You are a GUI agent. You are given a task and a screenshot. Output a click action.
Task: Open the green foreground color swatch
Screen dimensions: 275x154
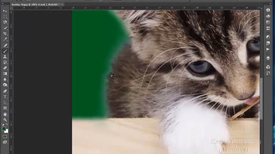4,129
